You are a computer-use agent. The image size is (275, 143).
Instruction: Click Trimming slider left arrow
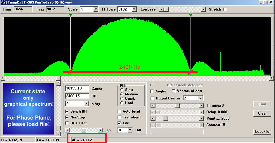153,106
